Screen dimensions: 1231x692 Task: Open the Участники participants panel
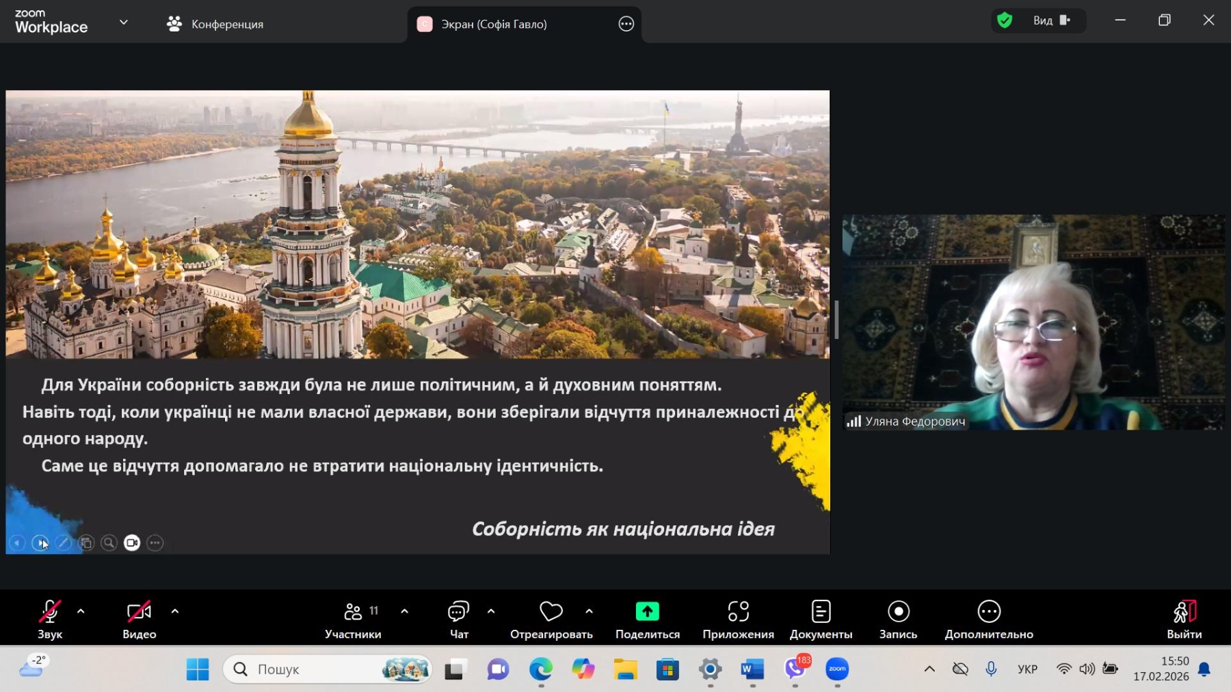point(353,619)
